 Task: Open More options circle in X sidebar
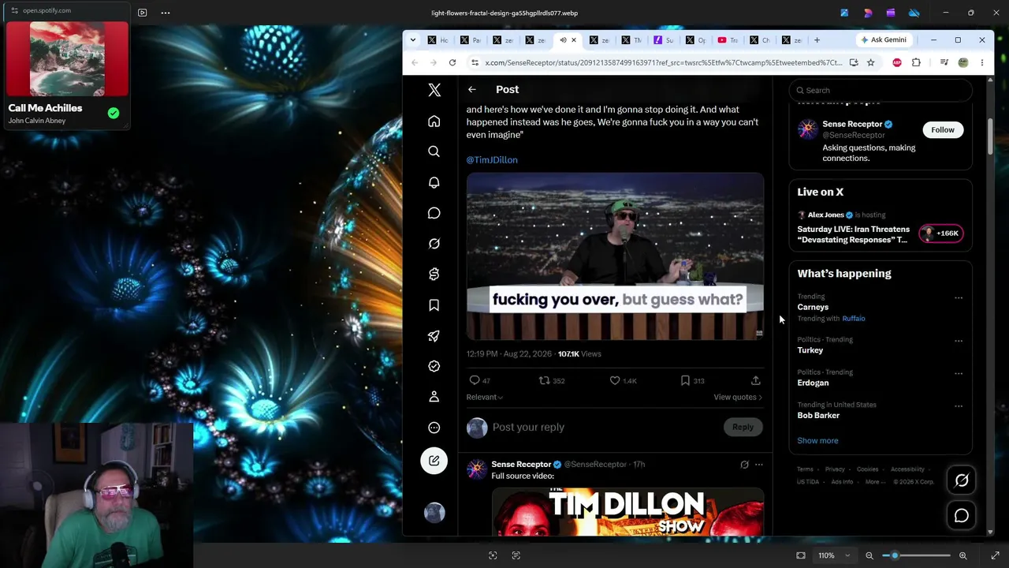pyautogui.click(x=434, y=428)
